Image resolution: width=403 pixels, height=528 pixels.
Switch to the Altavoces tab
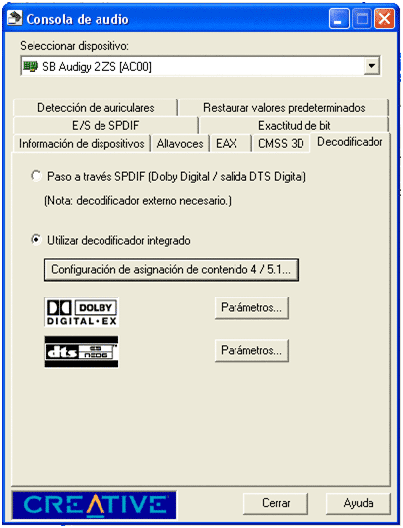[x=179, y=144]
